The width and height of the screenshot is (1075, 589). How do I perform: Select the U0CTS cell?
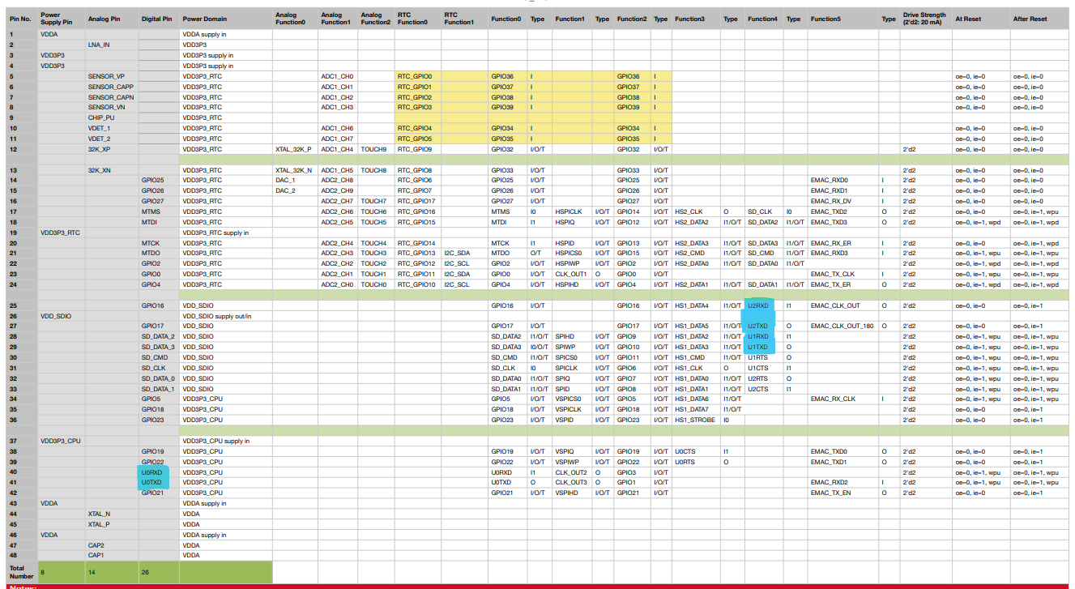point(697,451)
